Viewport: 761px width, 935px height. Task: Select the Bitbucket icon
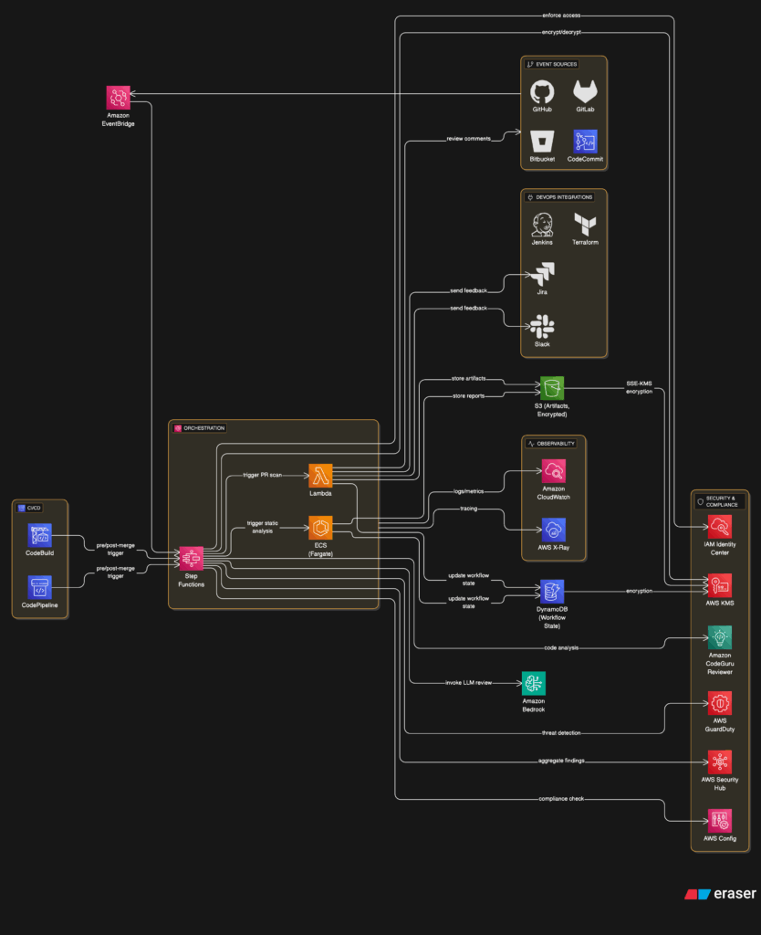click(x=542, y=142)
